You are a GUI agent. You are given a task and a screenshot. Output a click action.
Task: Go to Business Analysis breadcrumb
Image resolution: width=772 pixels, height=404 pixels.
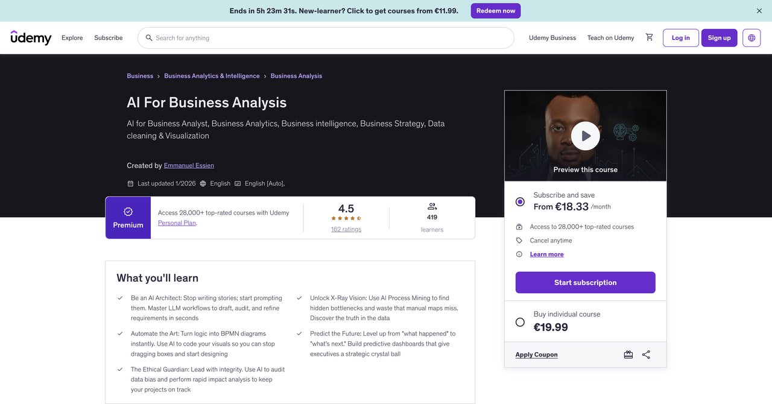click(x=296, y=76)
